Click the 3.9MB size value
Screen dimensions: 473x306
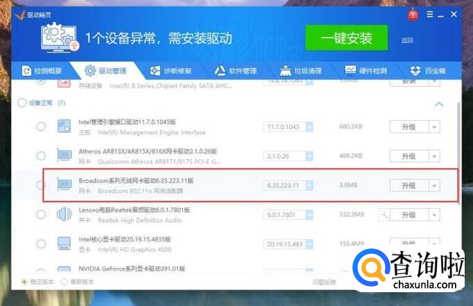(x=348, y=185)
